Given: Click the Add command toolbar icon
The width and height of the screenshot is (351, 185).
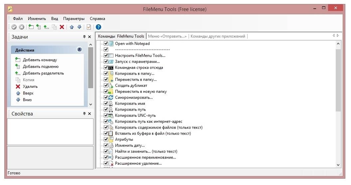Looking at the screenshot, I should [31, 27].
